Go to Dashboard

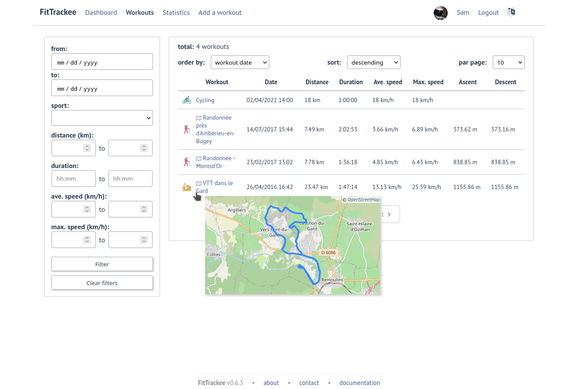pyautogui.click(x=101, y=13)
